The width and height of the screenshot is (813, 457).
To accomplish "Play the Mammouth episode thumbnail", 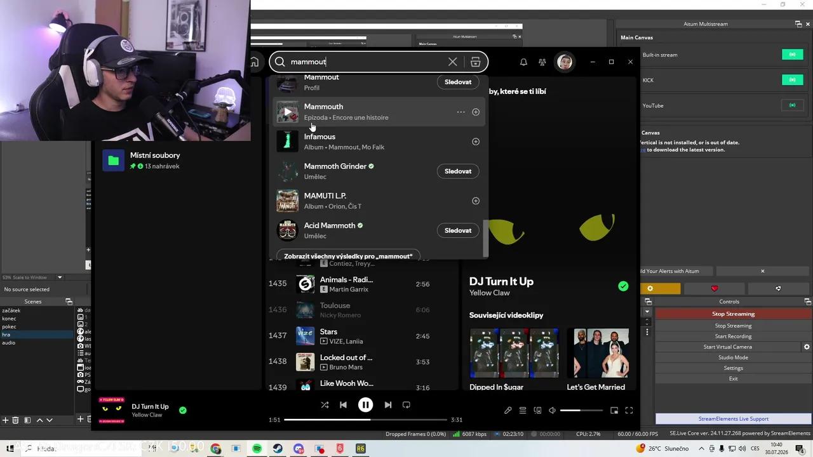I will 287,112.
